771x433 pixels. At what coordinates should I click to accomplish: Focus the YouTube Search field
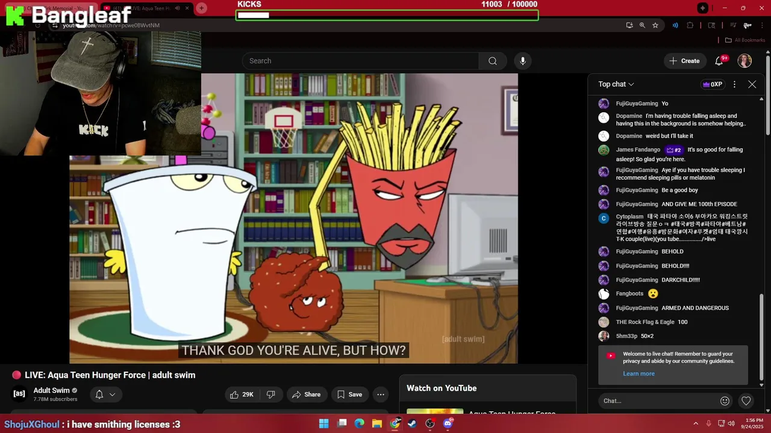click(x=360, y=61)
